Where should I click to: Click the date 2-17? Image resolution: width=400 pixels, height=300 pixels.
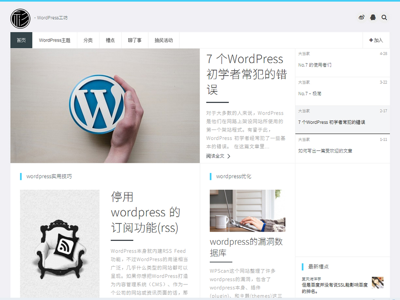pyautogui.click(x=383, y=111)
